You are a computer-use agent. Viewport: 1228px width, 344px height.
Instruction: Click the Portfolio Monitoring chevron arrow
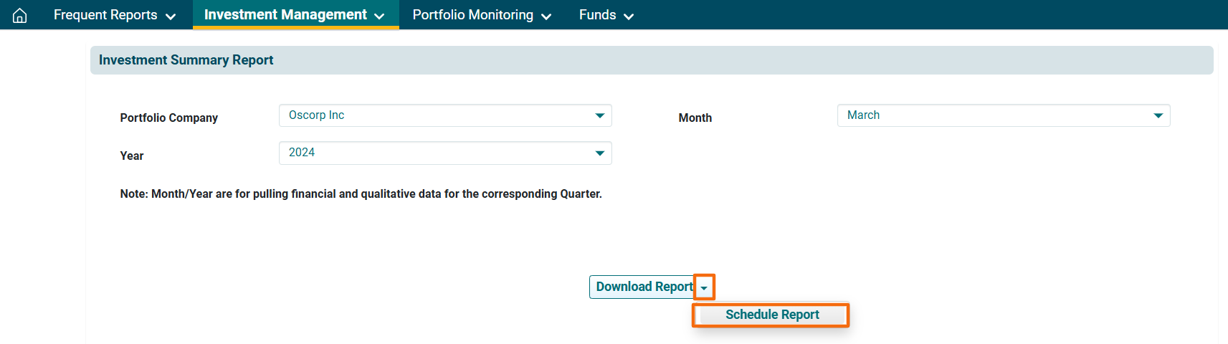click(546, 16)
